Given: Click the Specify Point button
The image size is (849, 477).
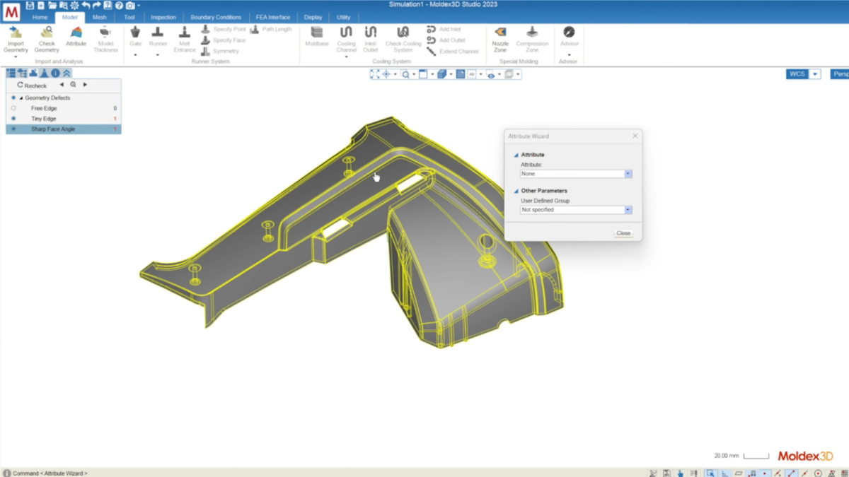Looking at the screenshot, I should pos(224,30).
